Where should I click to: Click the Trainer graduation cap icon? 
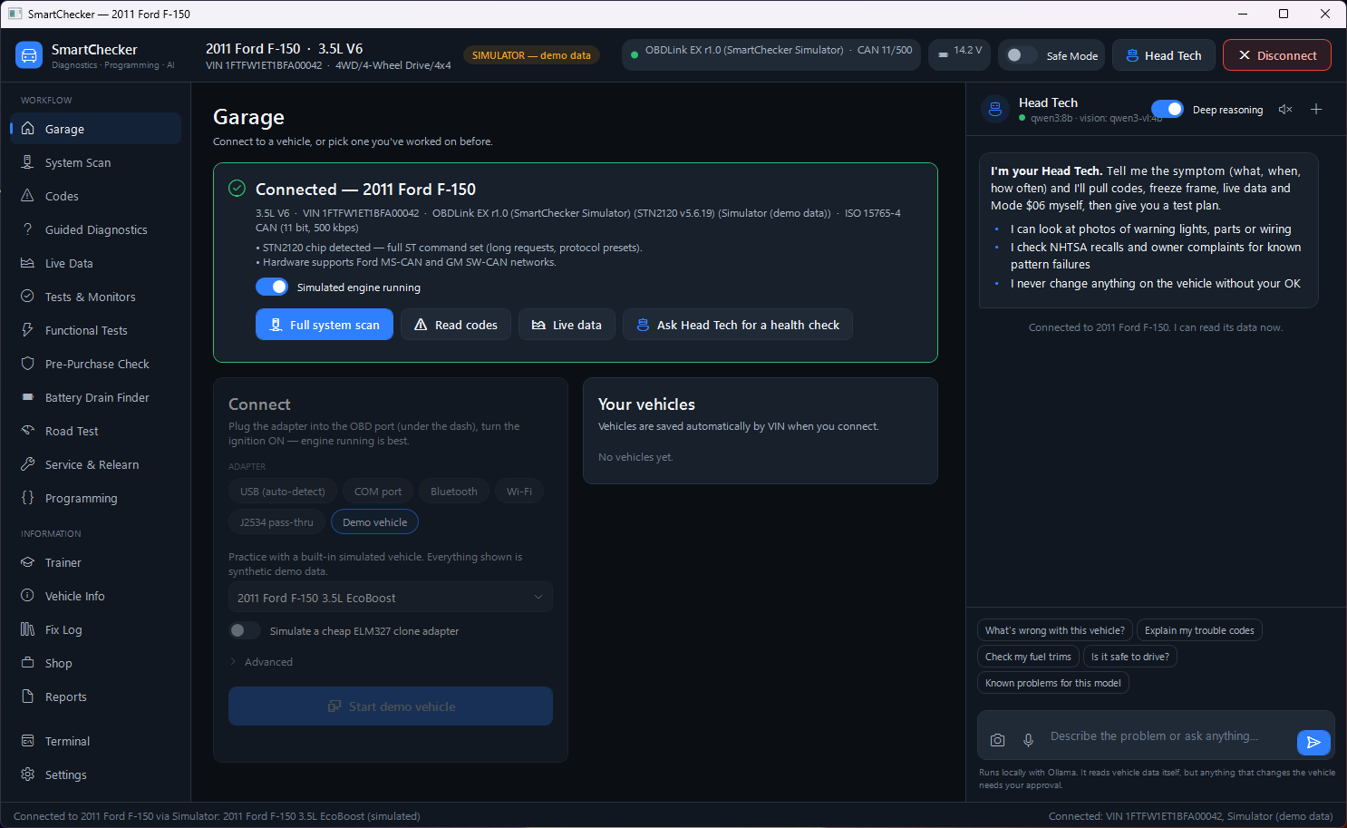[27, 562]
